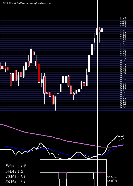Click the "<<Live" label
Screen dimensions: 133x186
click(112, 177)
